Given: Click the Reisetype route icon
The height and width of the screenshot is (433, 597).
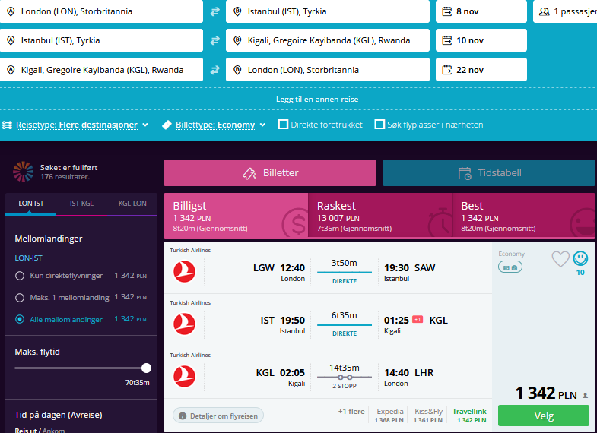Looking at the screenshot, I should [x=7, y=125].
